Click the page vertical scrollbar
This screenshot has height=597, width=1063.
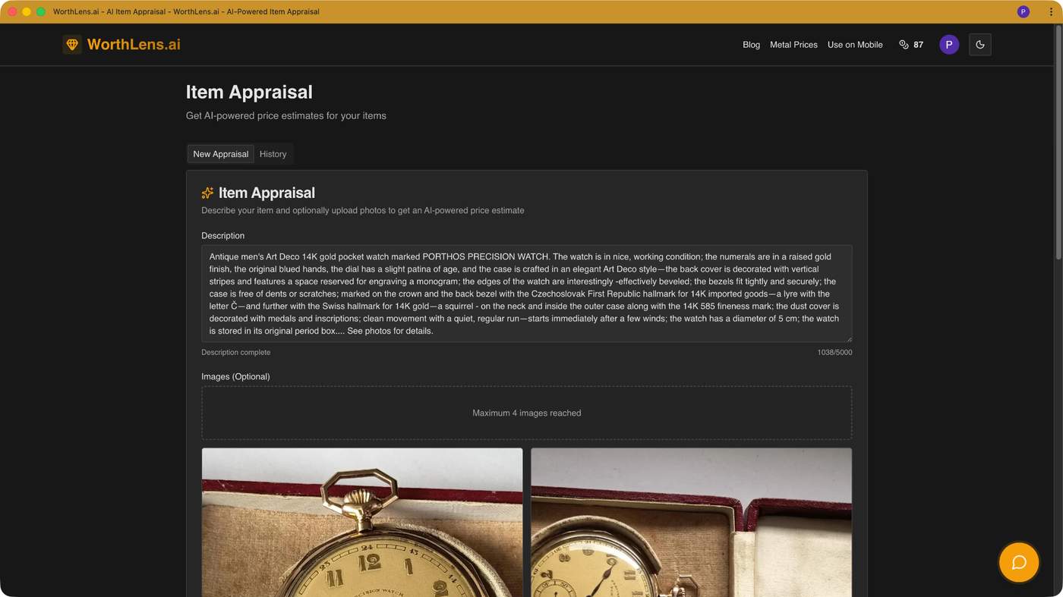(x=1058, y=144)
